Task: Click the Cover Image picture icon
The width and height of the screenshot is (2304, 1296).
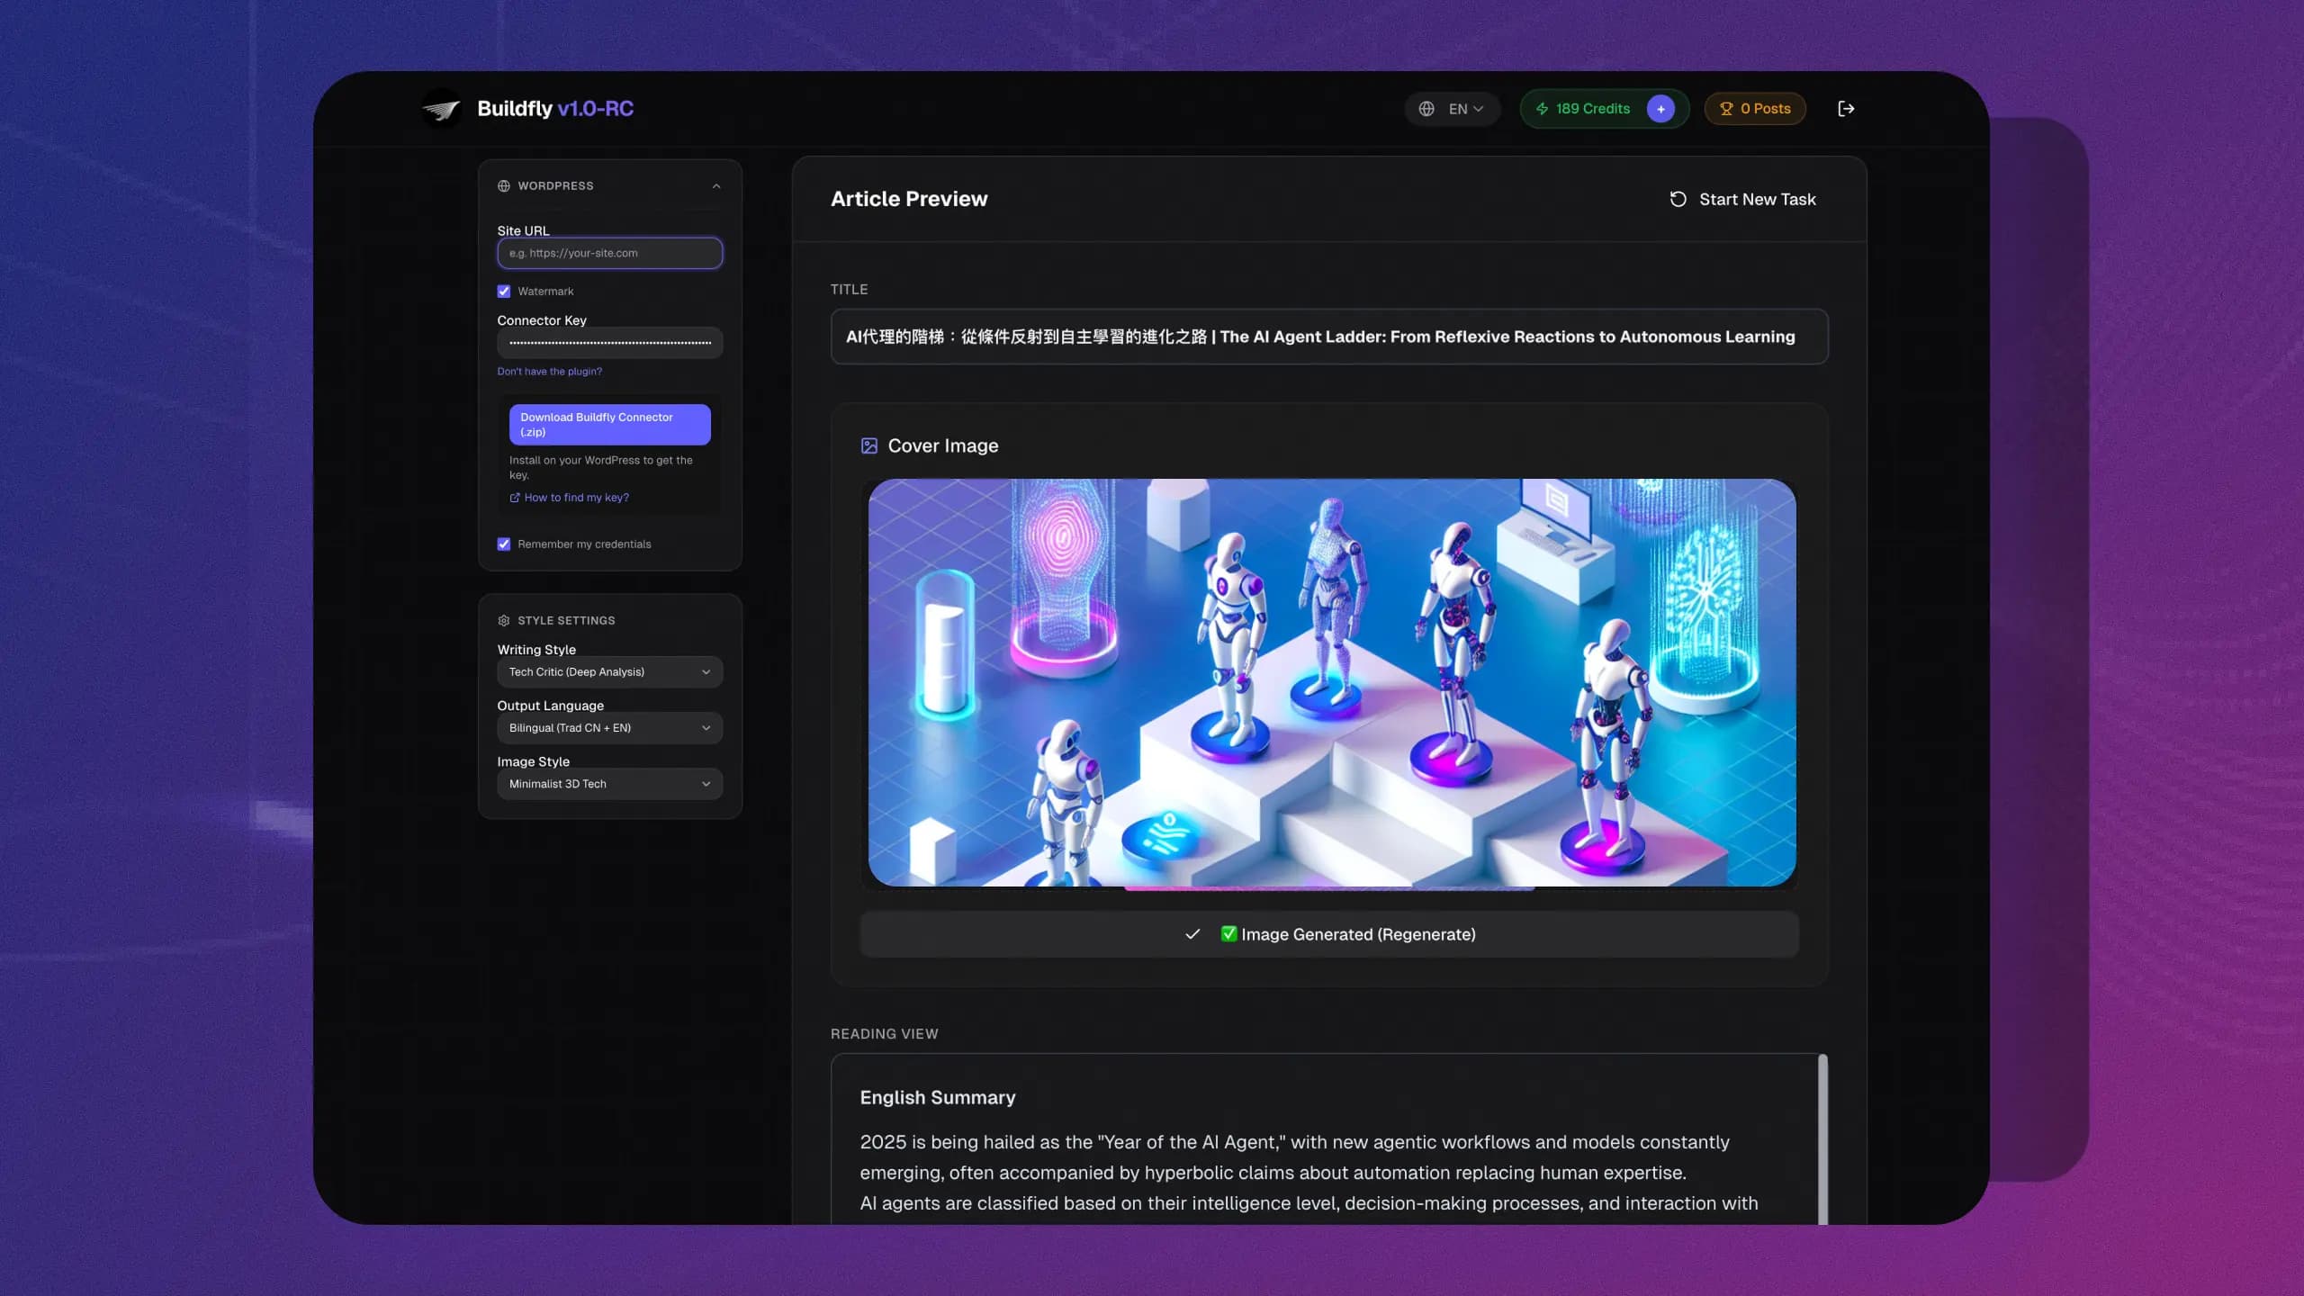Action: click(869, 446)
